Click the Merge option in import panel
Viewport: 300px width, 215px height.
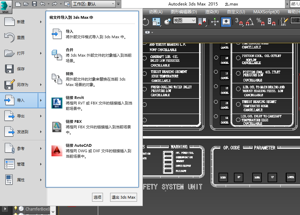[70, 50]
